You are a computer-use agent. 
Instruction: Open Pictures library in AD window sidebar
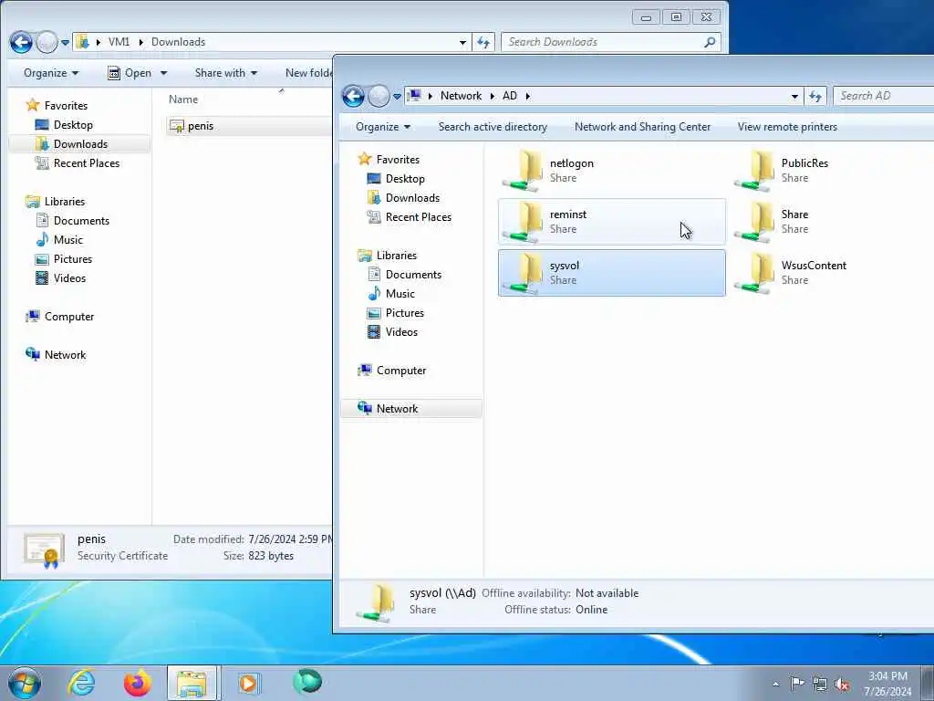404,313
